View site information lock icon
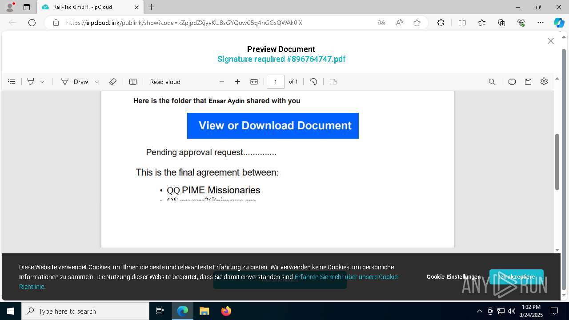Screen dimensions: 569x320 coord(56,23)
